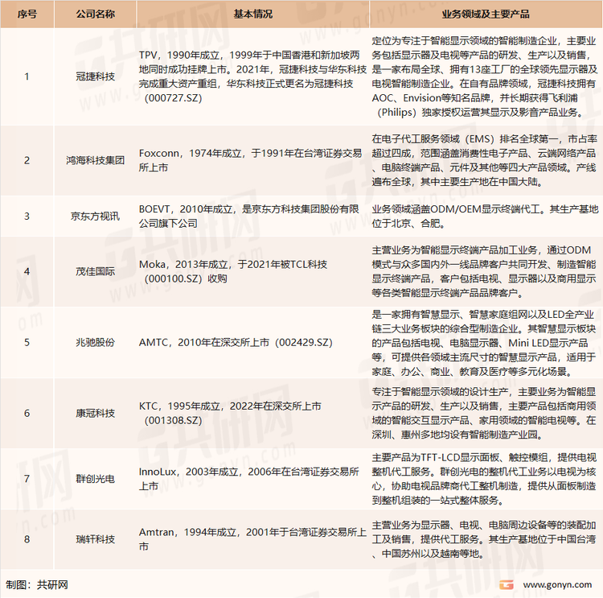The height and width of the screenshot is (598, 603).
Task: Select company name 瑞轩科技
Action: [95, 539]
